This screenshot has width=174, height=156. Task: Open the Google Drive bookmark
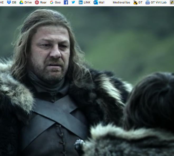click(25, 2)
